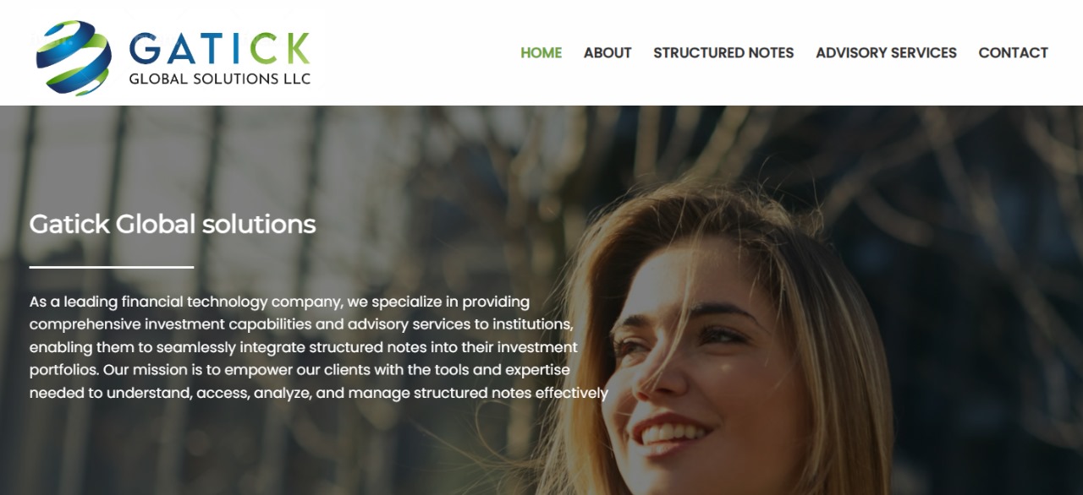Open the CONTACT page link

click(1013, 52)
